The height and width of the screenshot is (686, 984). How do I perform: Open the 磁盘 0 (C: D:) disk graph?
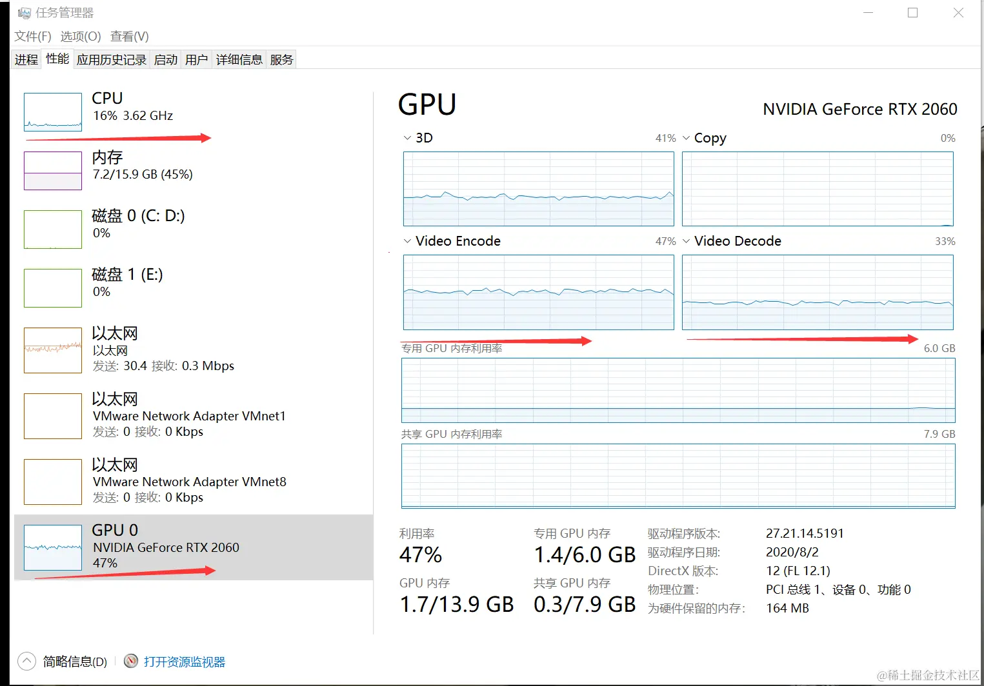[x=52, y=230]
